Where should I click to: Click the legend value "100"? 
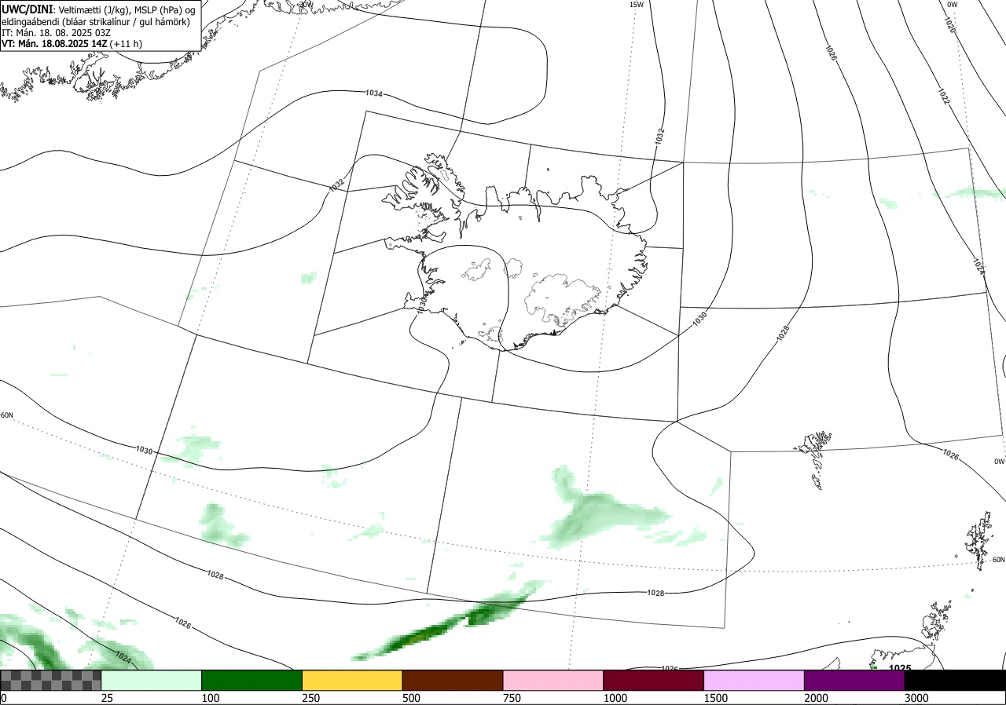[x=211, y=698]
